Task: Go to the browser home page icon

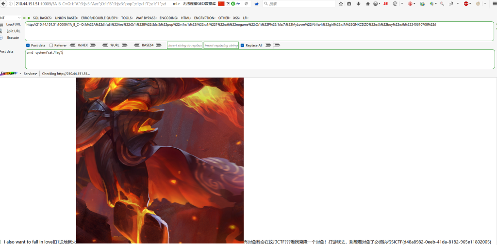Action: (367, 3)
